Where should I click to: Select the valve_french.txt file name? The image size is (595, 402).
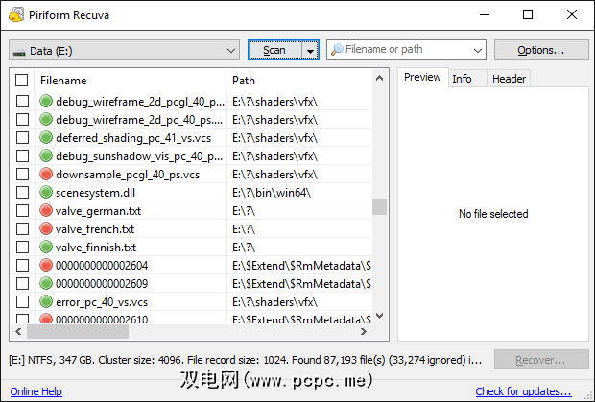(95, 229)
